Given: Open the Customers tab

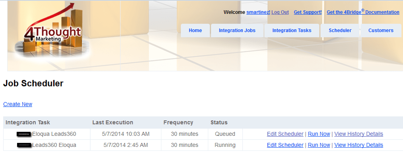Looking at the screenshot, I should pyautogui.click(x=381, y=31).
